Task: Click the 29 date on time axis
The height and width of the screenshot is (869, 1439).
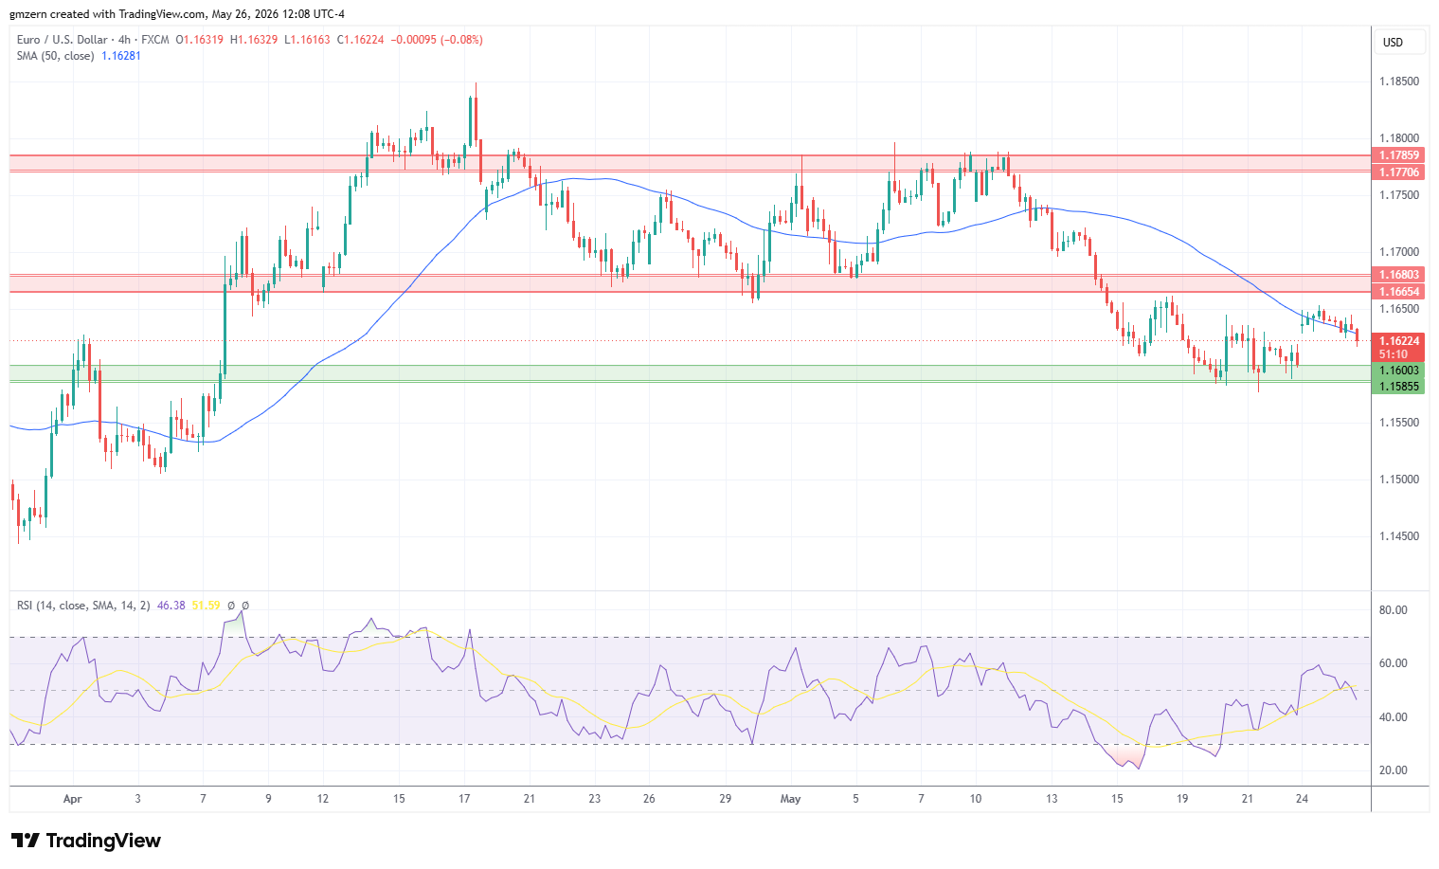Action: [725, 799]
